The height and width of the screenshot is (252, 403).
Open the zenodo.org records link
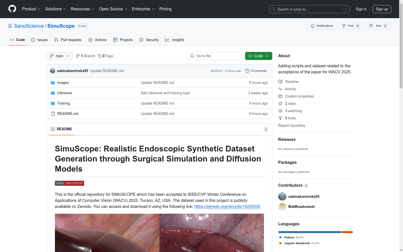(x=227, y=206)
